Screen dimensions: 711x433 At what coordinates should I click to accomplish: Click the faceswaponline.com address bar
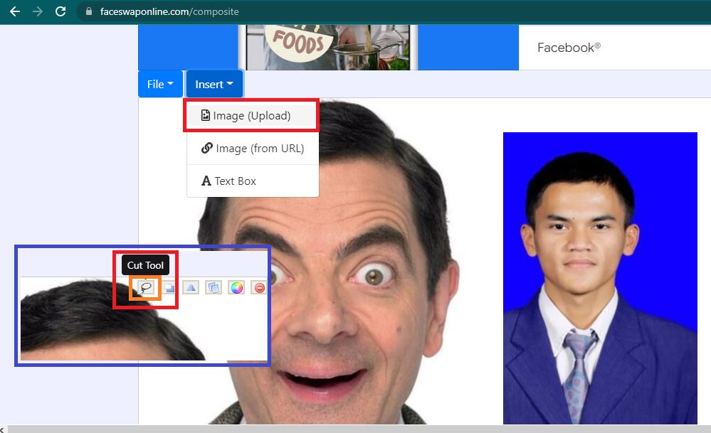(x=394, y=11)
